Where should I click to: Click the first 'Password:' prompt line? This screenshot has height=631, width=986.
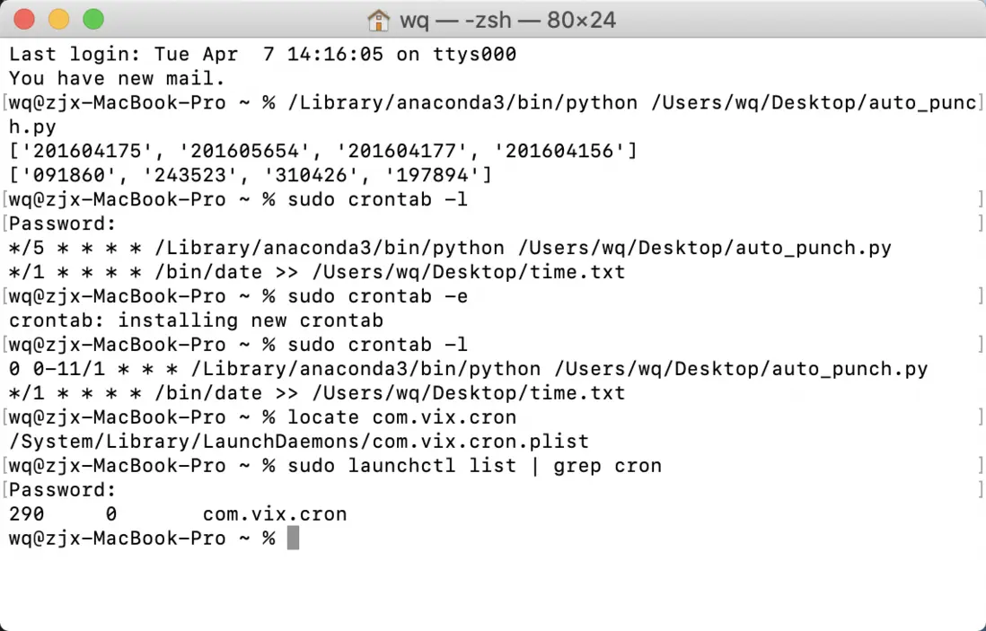tap(63, 223)
